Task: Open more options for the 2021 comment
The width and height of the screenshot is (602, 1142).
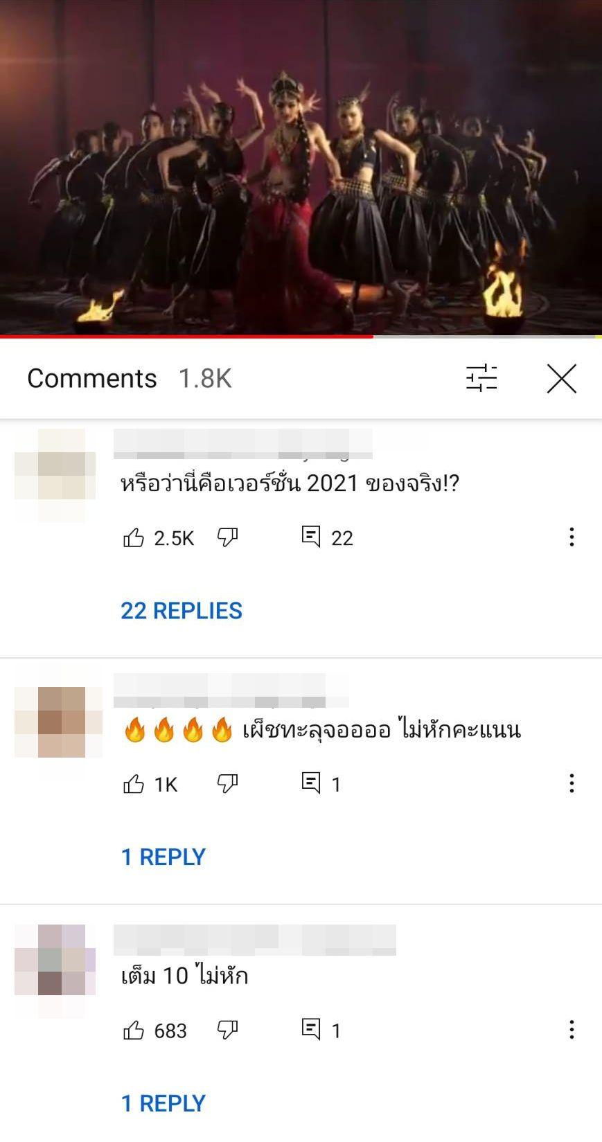Action: click(x=572, y=537)
